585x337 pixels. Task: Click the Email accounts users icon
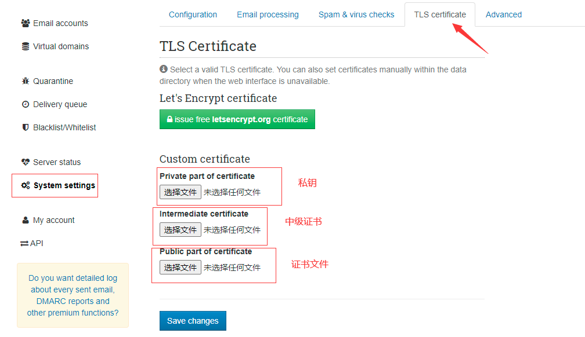point(26,23)
